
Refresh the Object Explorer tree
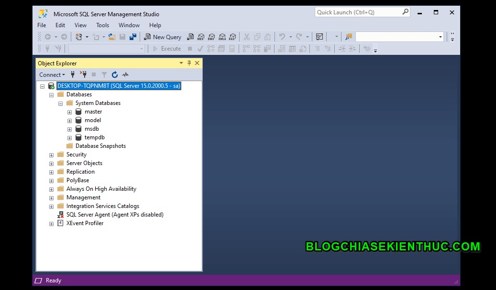(x=115, y=74)
